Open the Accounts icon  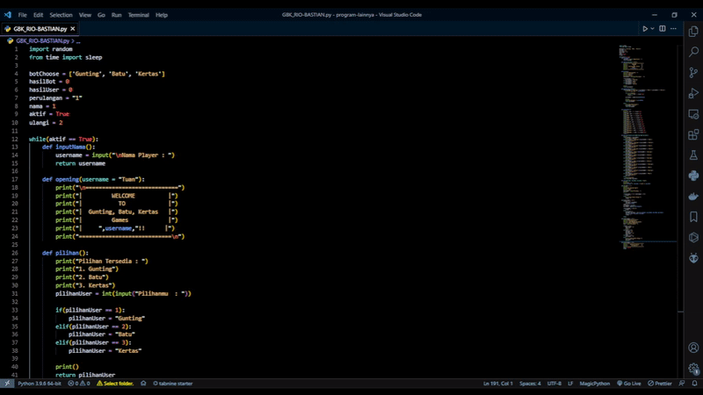tap(693, 348)
